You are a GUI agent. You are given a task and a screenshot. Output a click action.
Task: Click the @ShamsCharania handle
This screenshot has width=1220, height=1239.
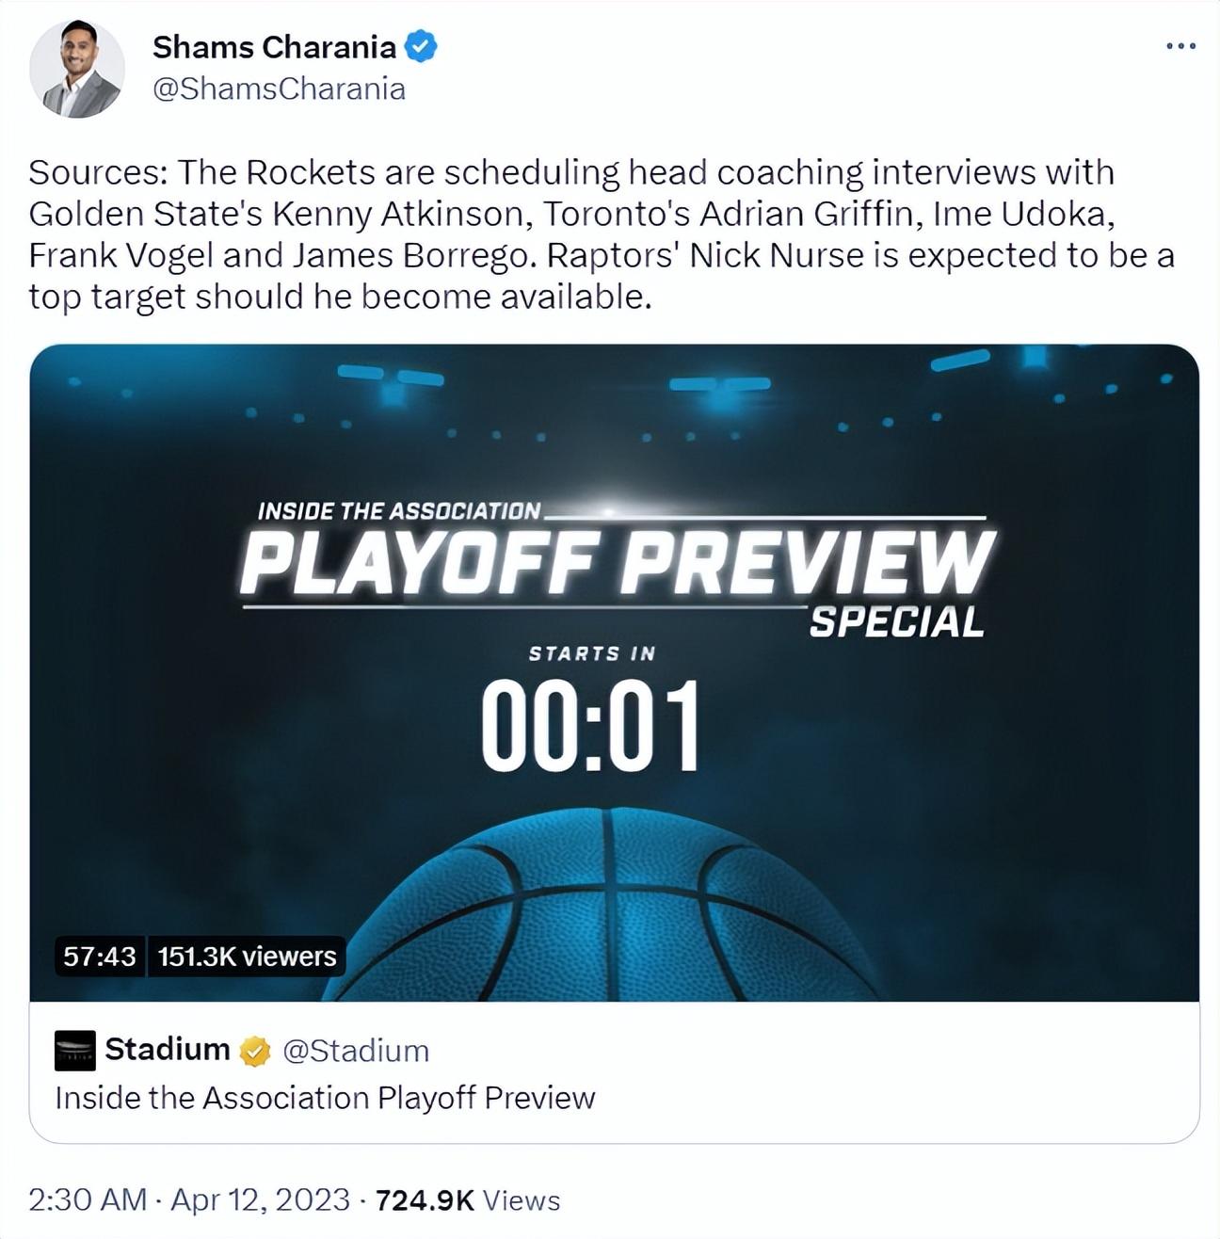click(x=279, y=88)
